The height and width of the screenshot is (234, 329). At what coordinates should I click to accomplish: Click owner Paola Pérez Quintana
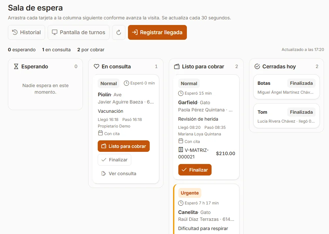[x=201, y=110]
